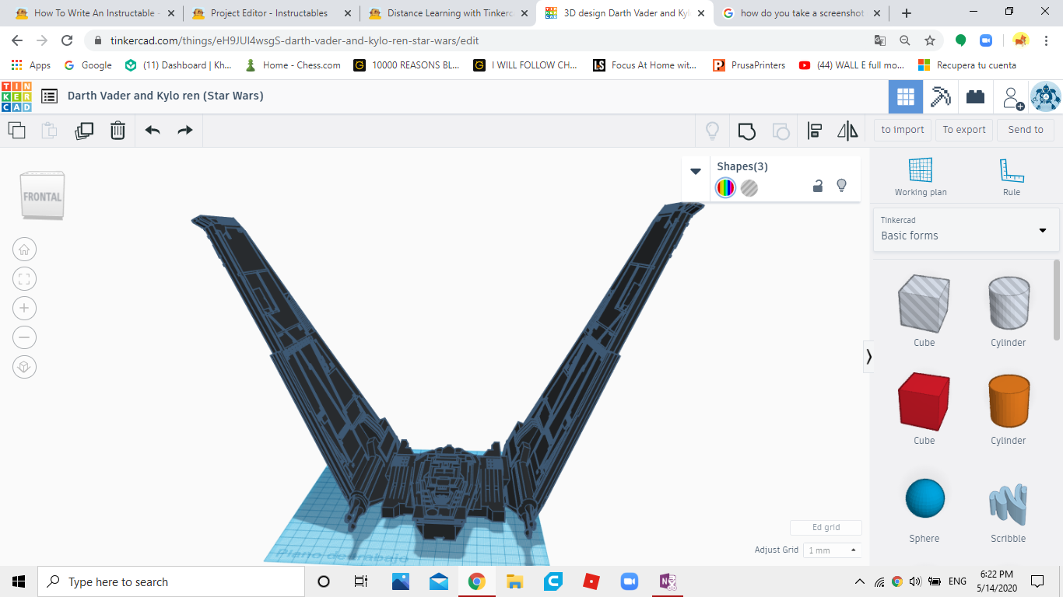The height and width of the screenshot is (597, 1063).
Task: Select the Working plan tool
Action: tap(921, 176)
